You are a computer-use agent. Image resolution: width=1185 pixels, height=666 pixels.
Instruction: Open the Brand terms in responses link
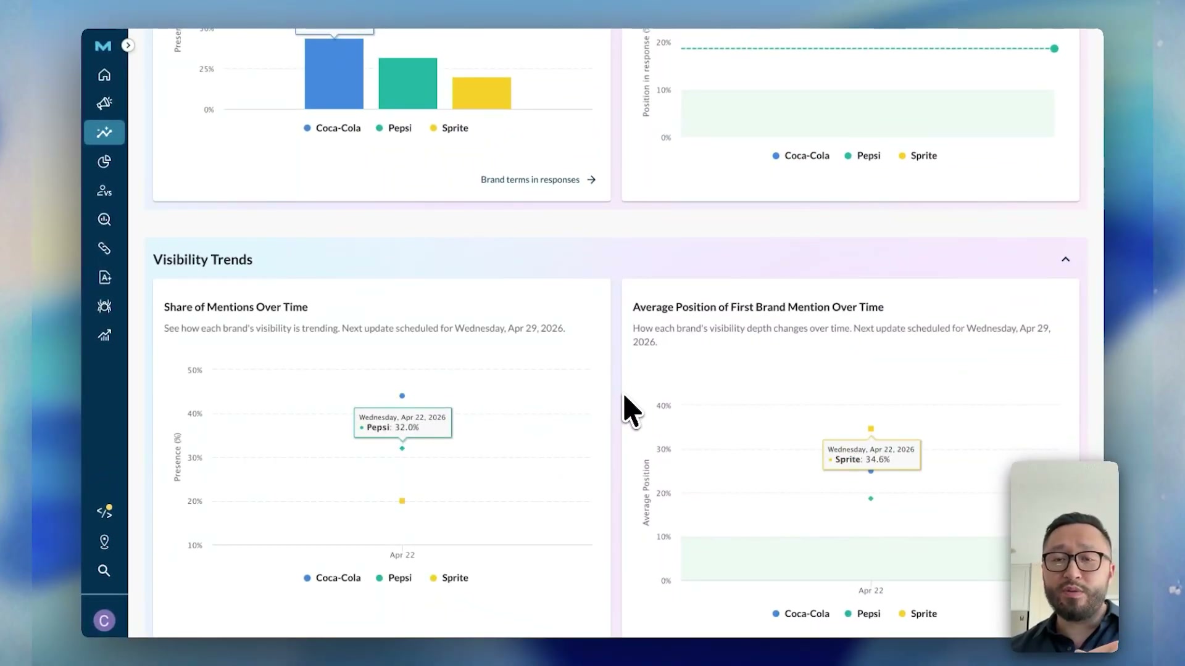[x=530, y=179]
